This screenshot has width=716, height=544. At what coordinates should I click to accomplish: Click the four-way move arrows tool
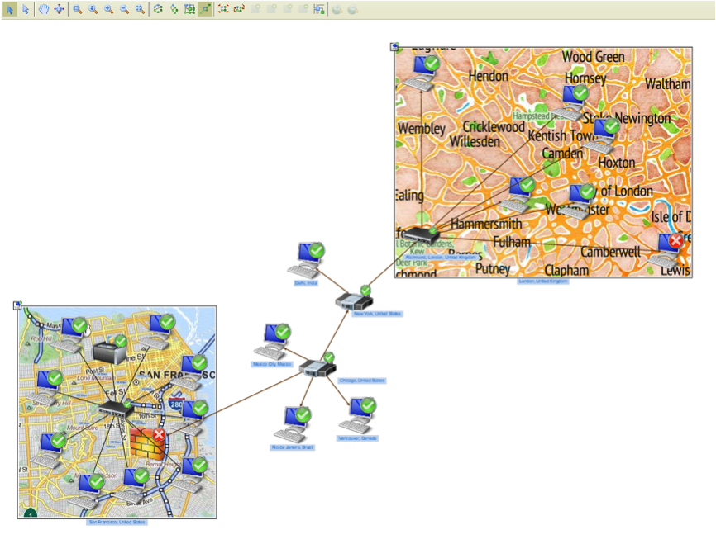(60, 9)
